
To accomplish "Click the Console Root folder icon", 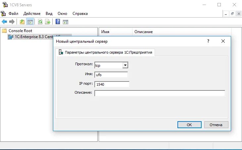I will click(x=4, y=30).
